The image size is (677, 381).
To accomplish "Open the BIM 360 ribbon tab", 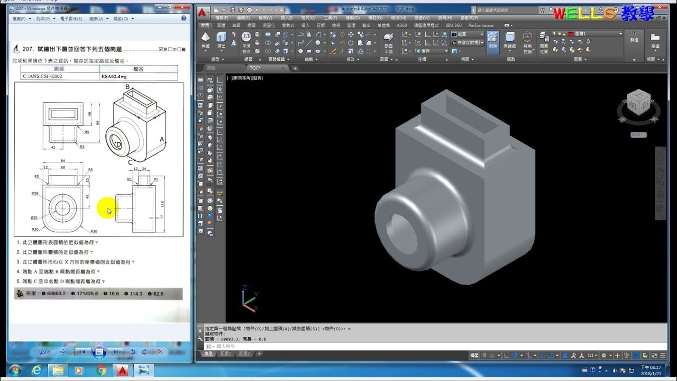I will pos(453,25).
